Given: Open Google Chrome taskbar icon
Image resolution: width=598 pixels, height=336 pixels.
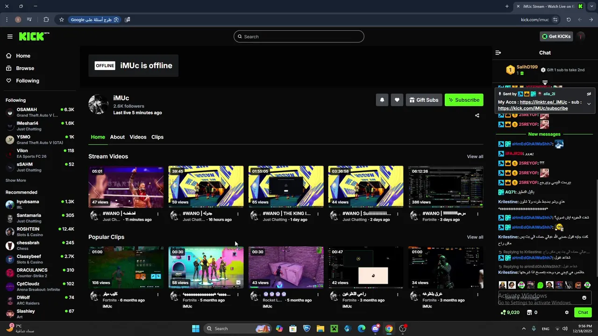Looking at the screenshot, I should (389, 329).
